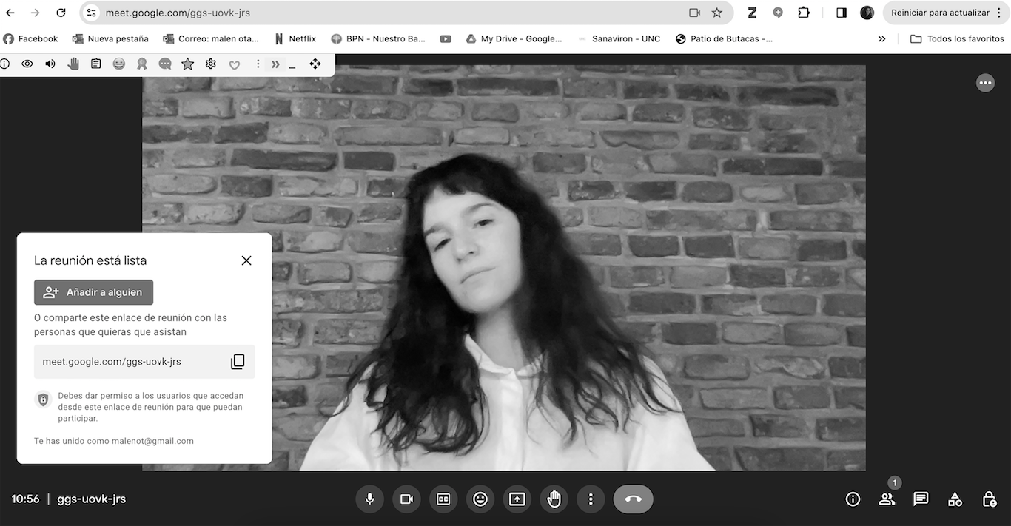View site information icon in address bar
Image resolution: width=1011 pixels, height=526 pixels.
(x=91, y=13)
